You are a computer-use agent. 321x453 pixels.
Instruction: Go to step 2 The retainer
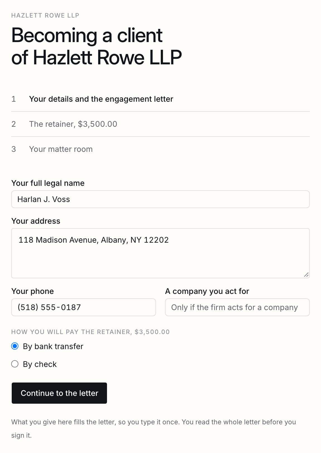pos(160,124)
